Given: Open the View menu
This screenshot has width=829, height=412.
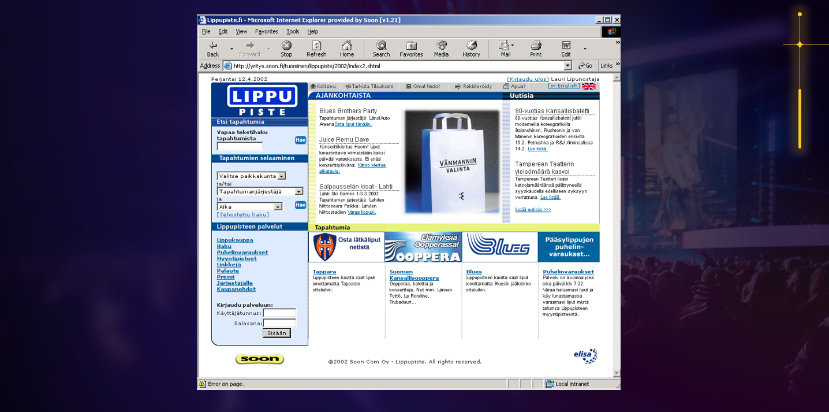Looking at the screenshot, I should click(x=241, y=32).
